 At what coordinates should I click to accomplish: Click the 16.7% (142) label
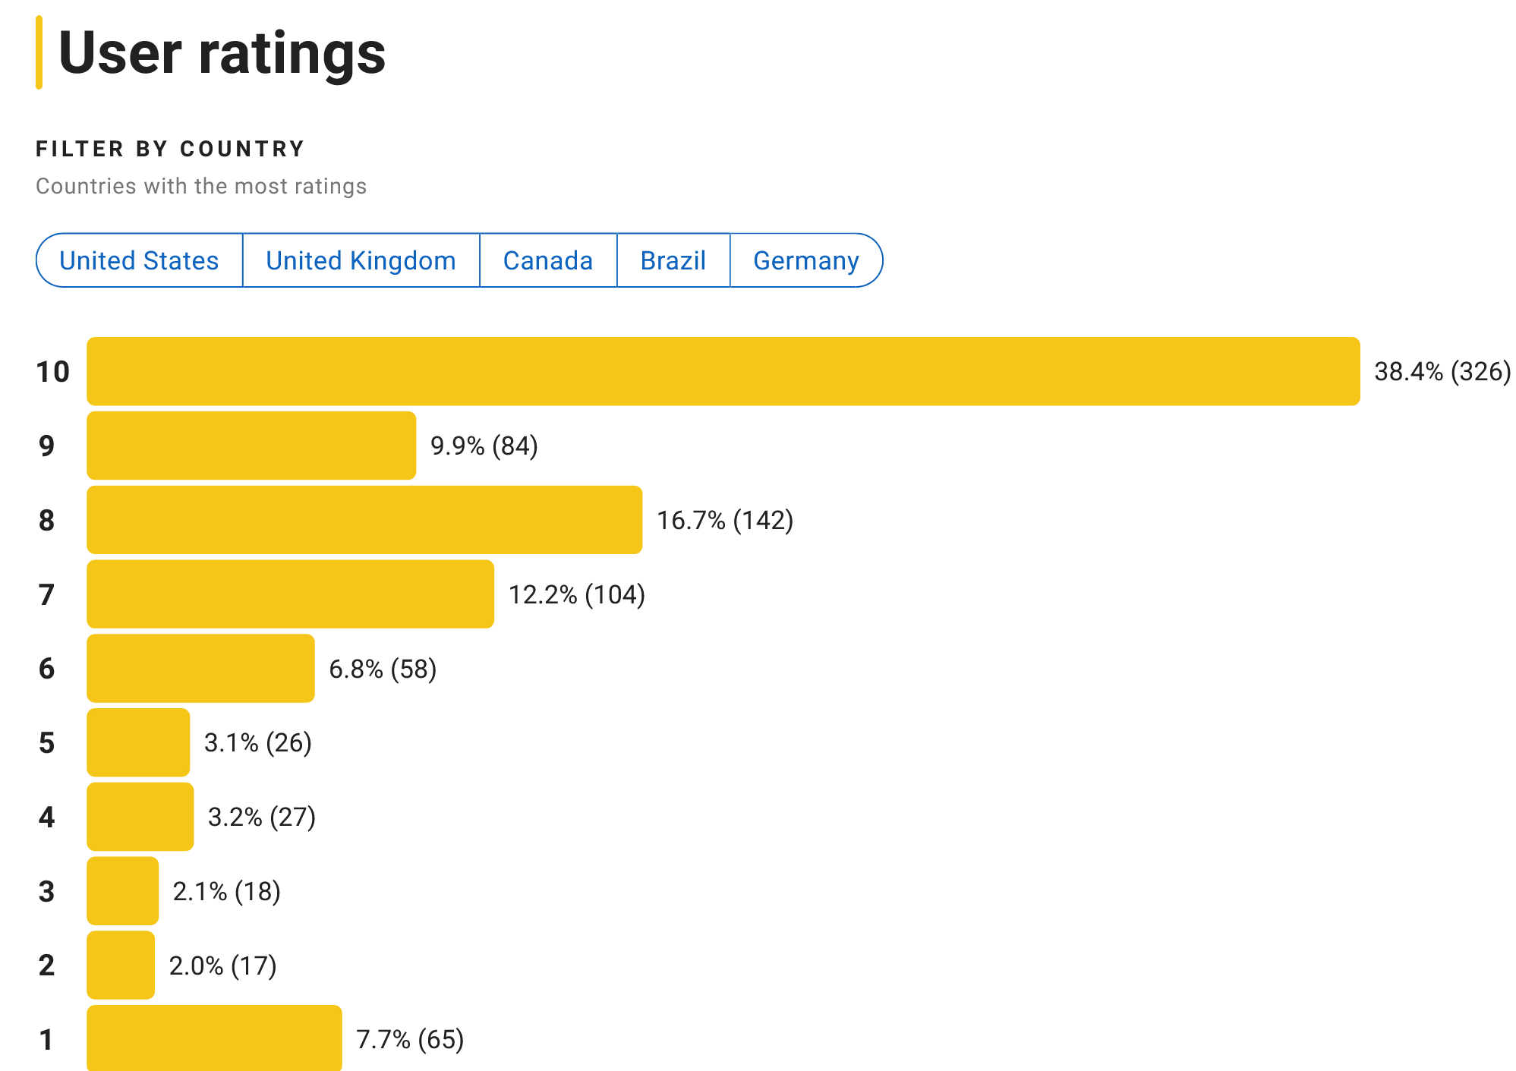[x=725, y=521]
